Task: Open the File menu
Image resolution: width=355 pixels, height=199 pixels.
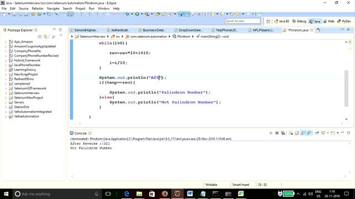Action: pyautogui.click(x=4, y=8)
